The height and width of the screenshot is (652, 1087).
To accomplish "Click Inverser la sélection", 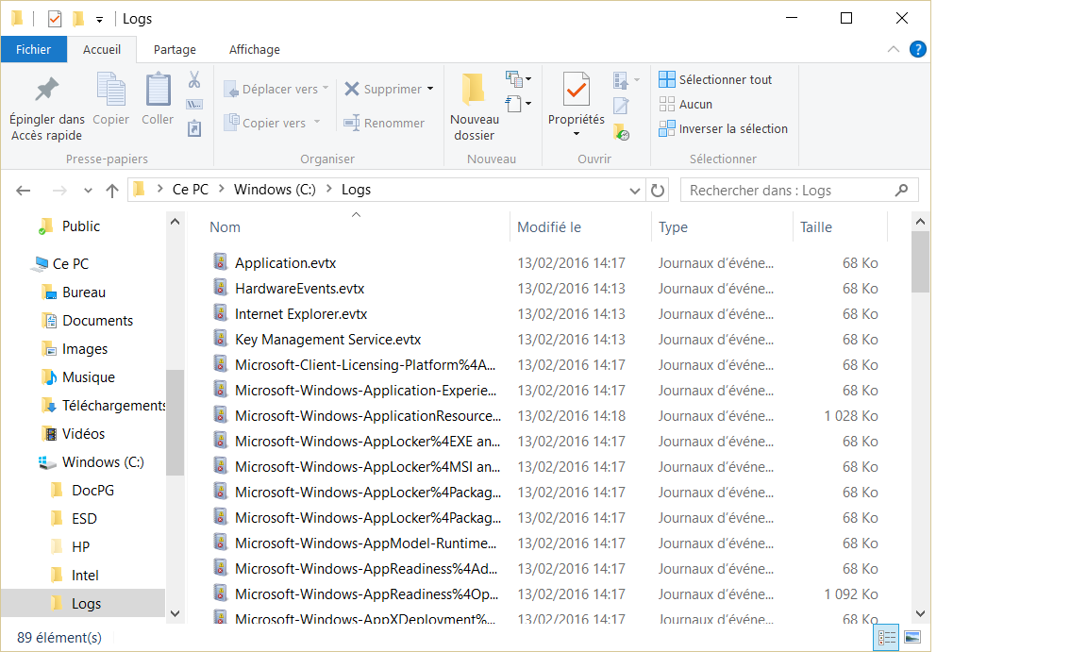I will coord(723,128).
